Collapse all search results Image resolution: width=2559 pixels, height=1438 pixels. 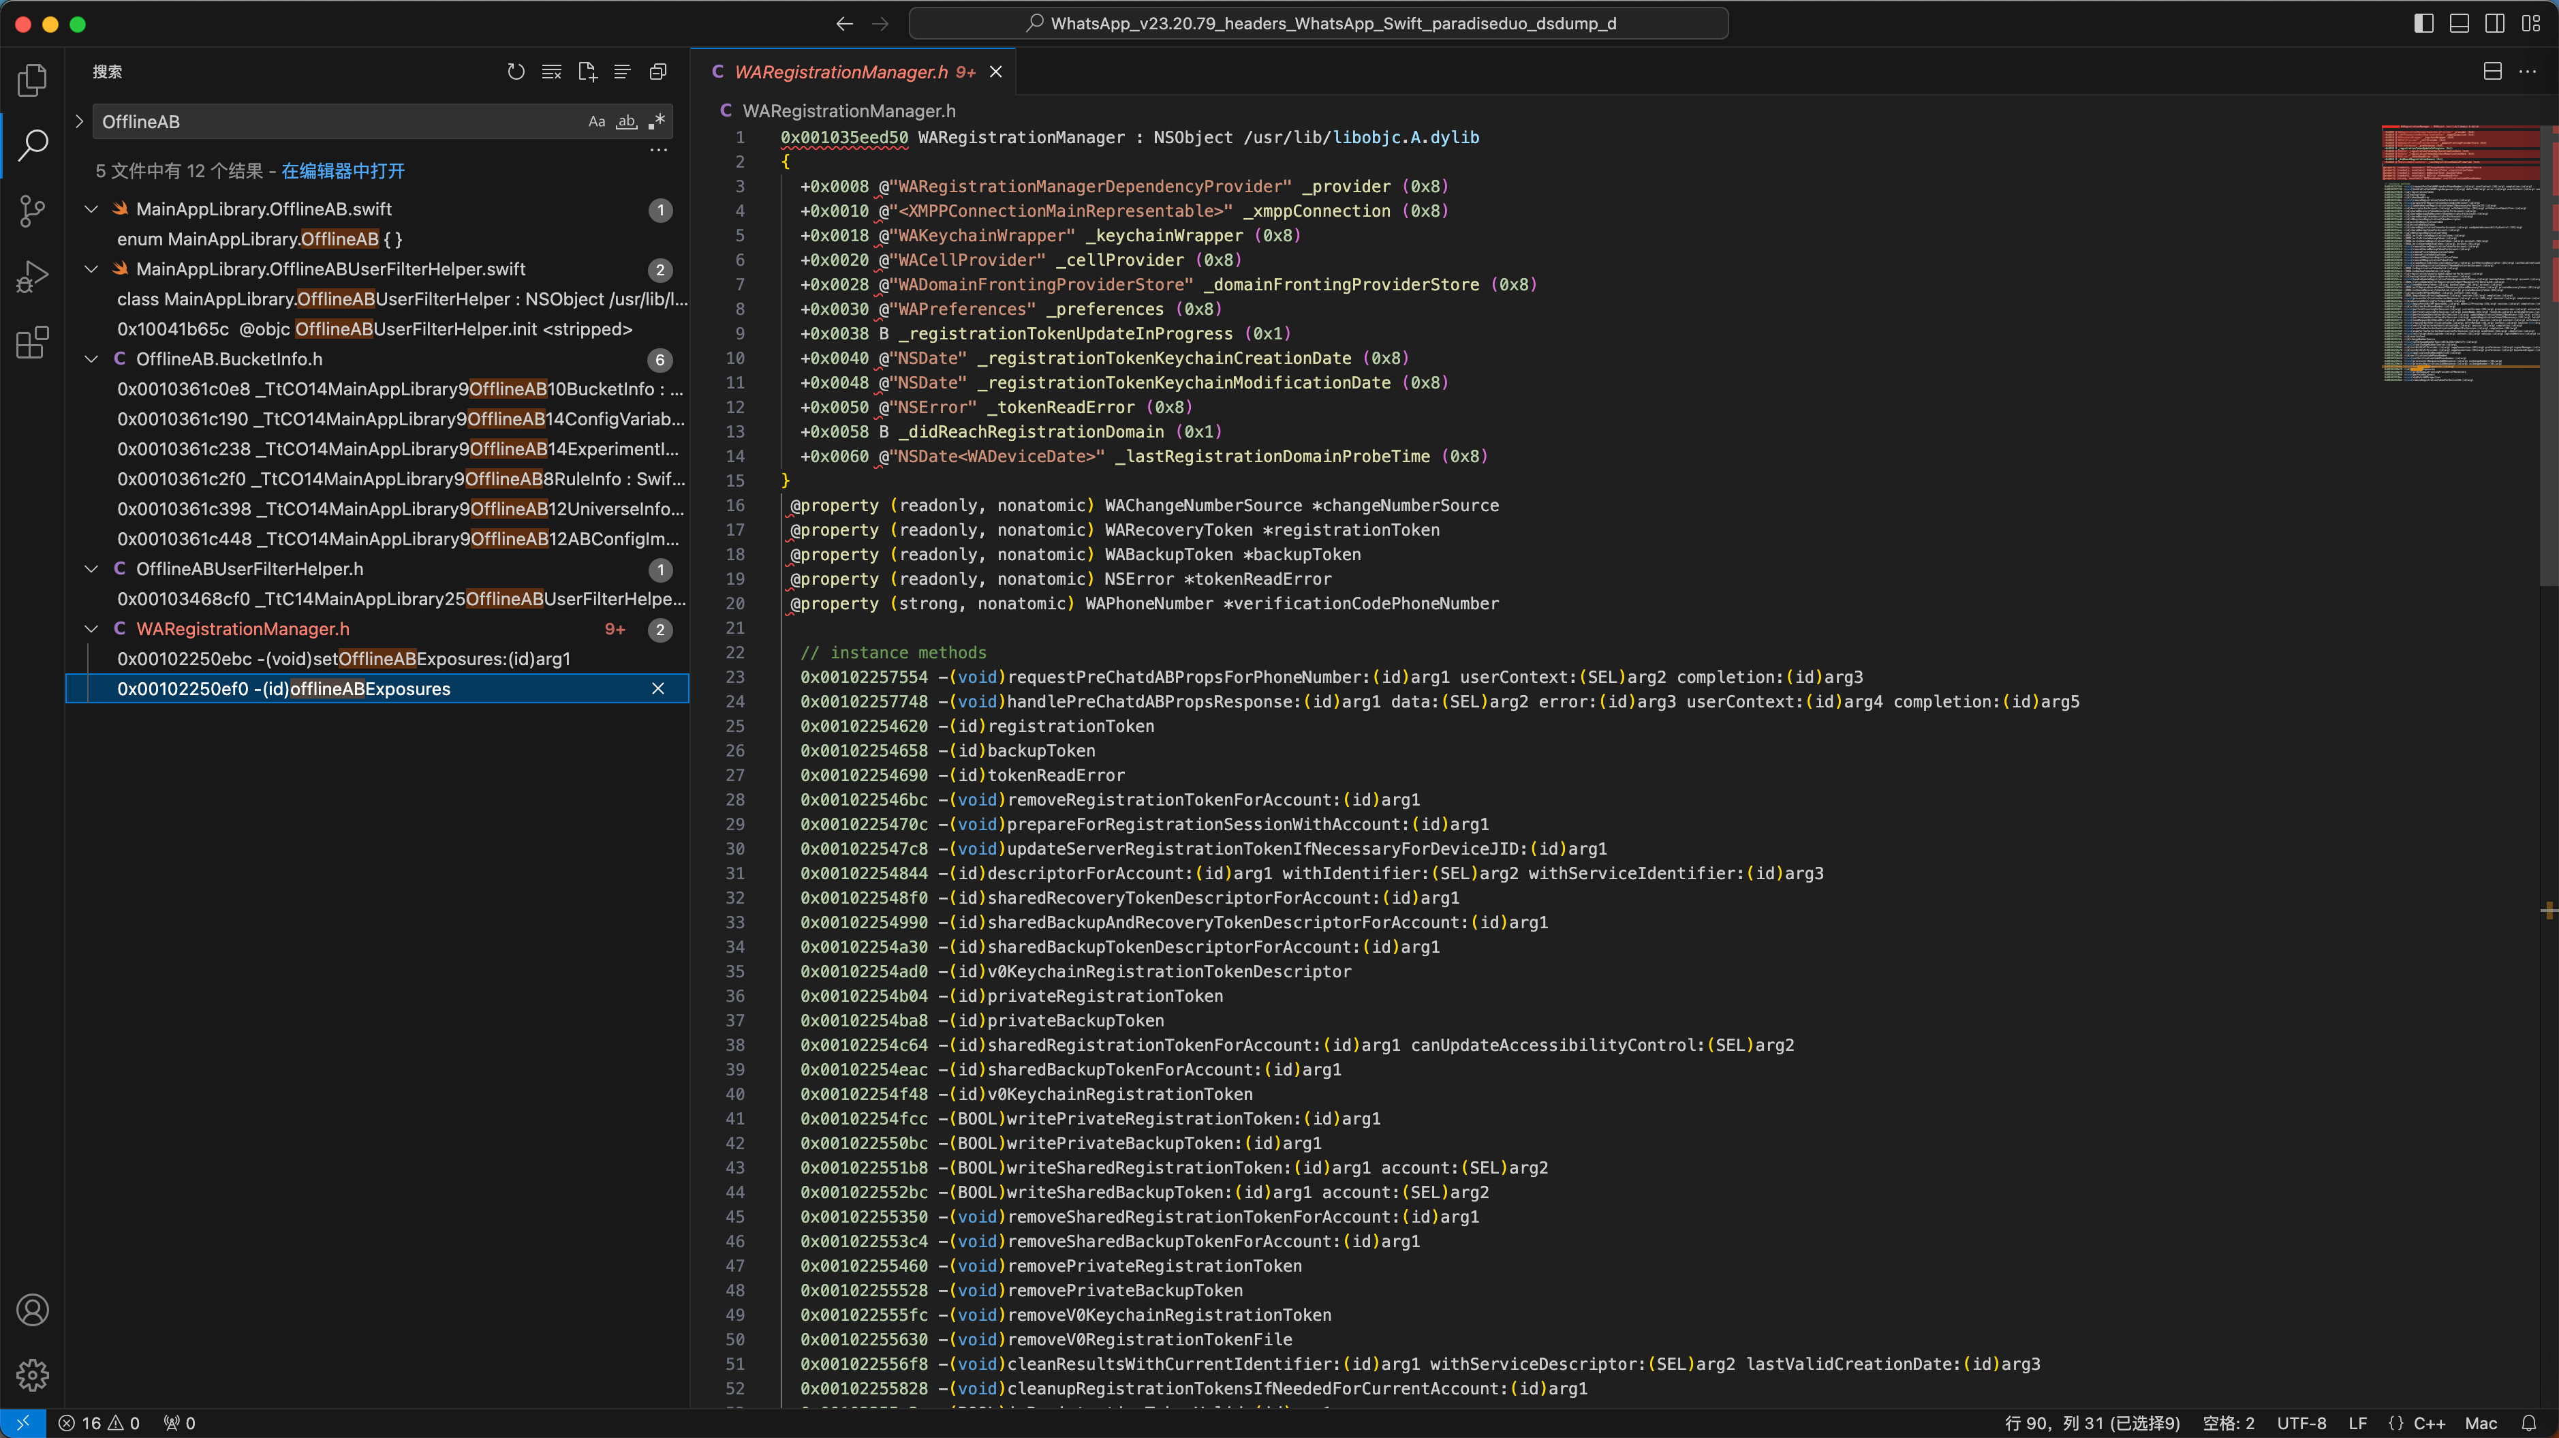pos(657,72)
